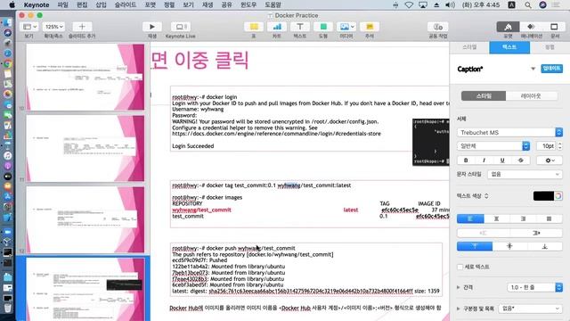Open the 삽입 menu in menu bar
This screenshot has width=570, height=321.
pyautogui.click(x=101, y=4)
